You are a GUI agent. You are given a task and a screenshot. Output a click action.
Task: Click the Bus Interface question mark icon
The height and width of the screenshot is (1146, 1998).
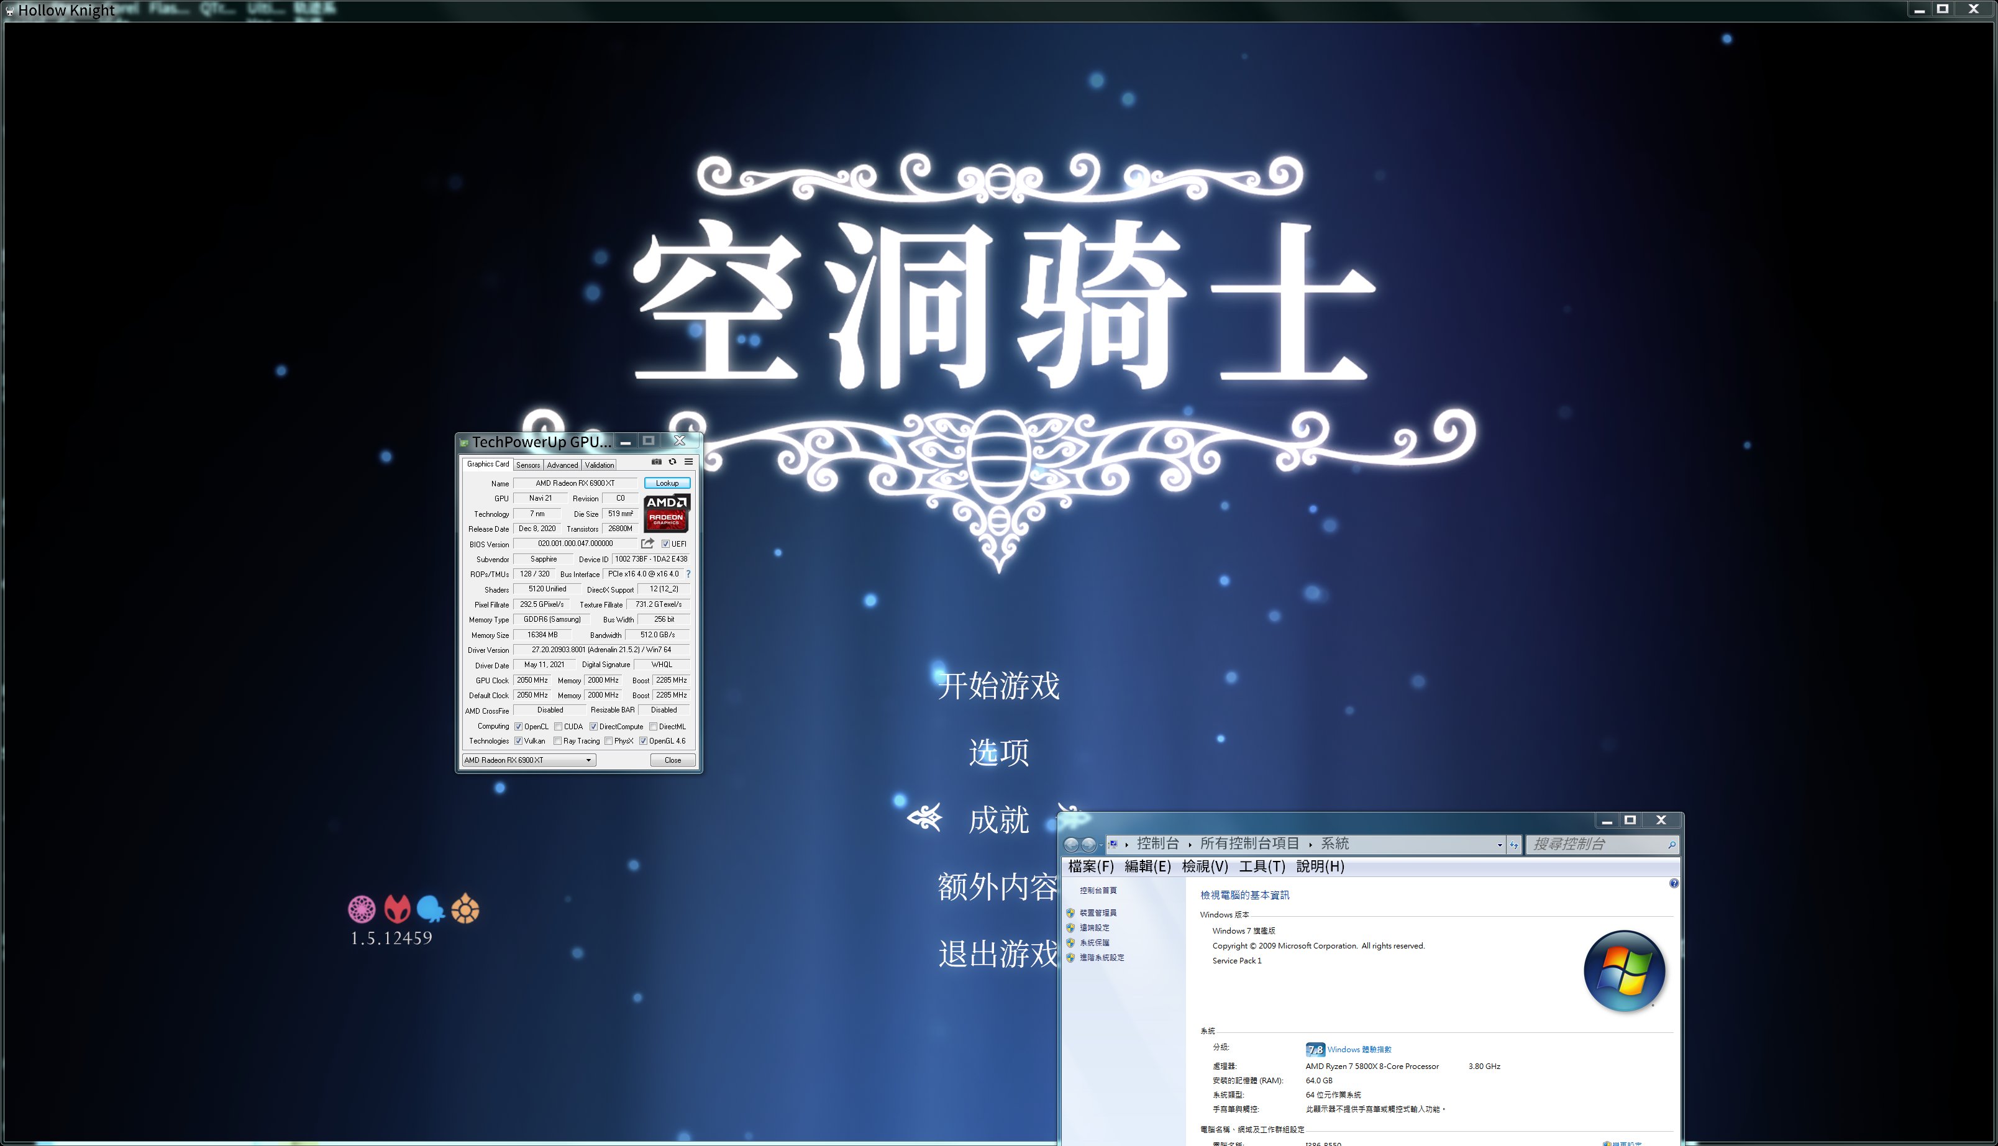tap(688, 575)
